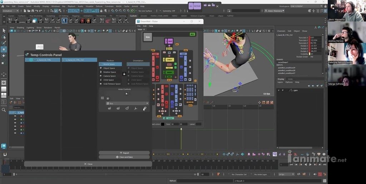This screenshot has height=184, width=366.
Task: Click the time slider yellow keyframe marker
Action: click(181, 129)
